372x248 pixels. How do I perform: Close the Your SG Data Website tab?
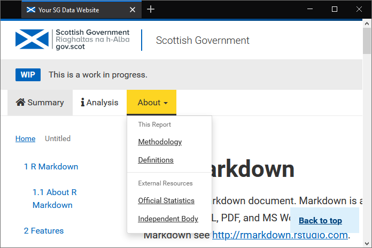[x=133, y=10]
